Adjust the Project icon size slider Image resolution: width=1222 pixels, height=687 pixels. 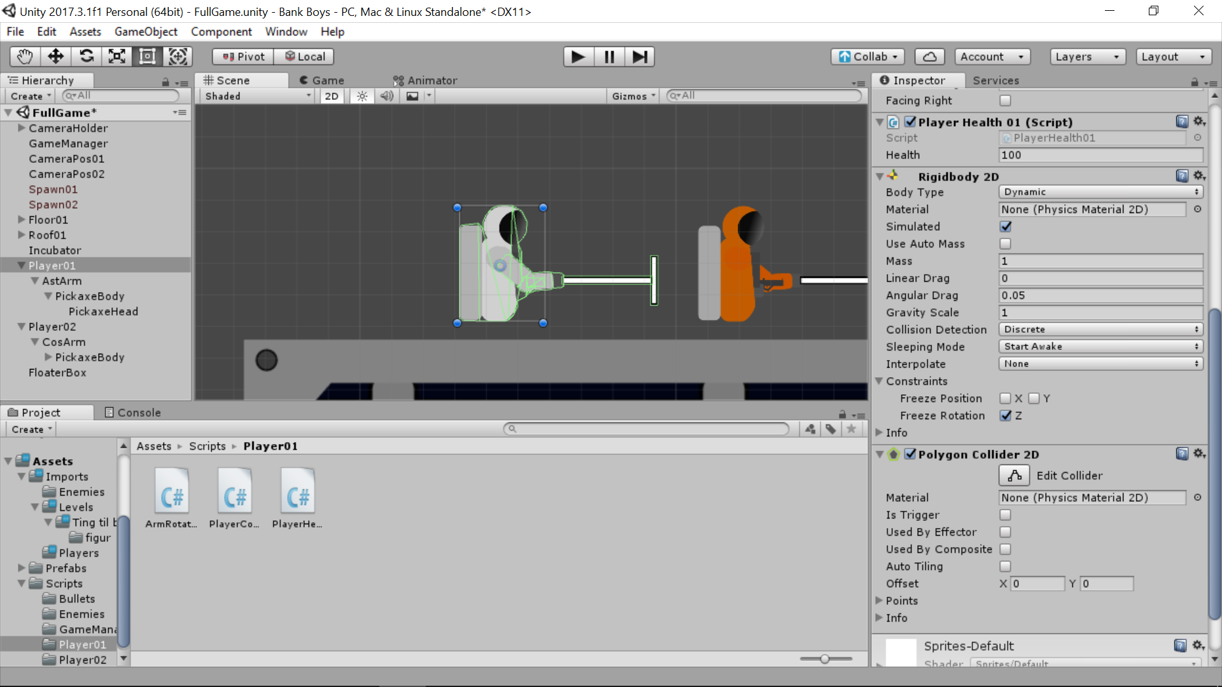(825, 659)
